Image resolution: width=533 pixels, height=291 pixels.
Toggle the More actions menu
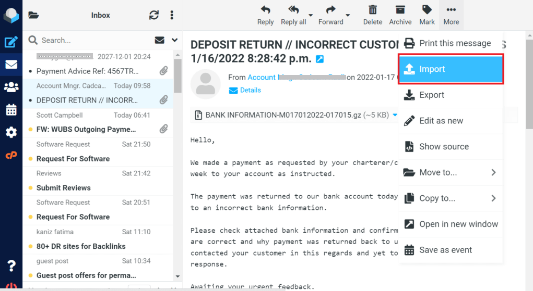click(451, 15)
